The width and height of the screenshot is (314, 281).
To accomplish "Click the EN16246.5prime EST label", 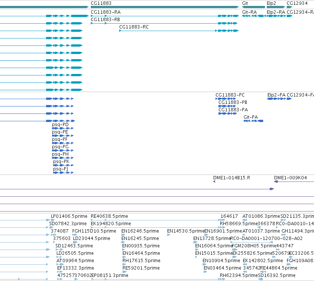I will (140, 231).
